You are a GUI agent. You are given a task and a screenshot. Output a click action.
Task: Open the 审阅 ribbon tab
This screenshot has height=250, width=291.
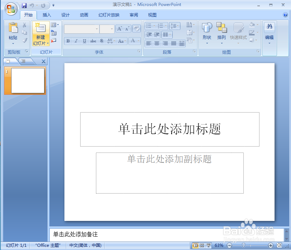[x=134, y=15]
